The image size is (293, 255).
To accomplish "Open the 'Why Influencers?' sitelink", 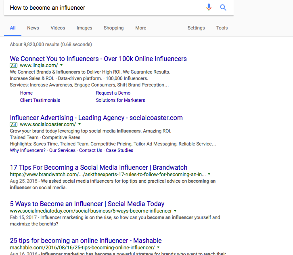I will [28, 150].
